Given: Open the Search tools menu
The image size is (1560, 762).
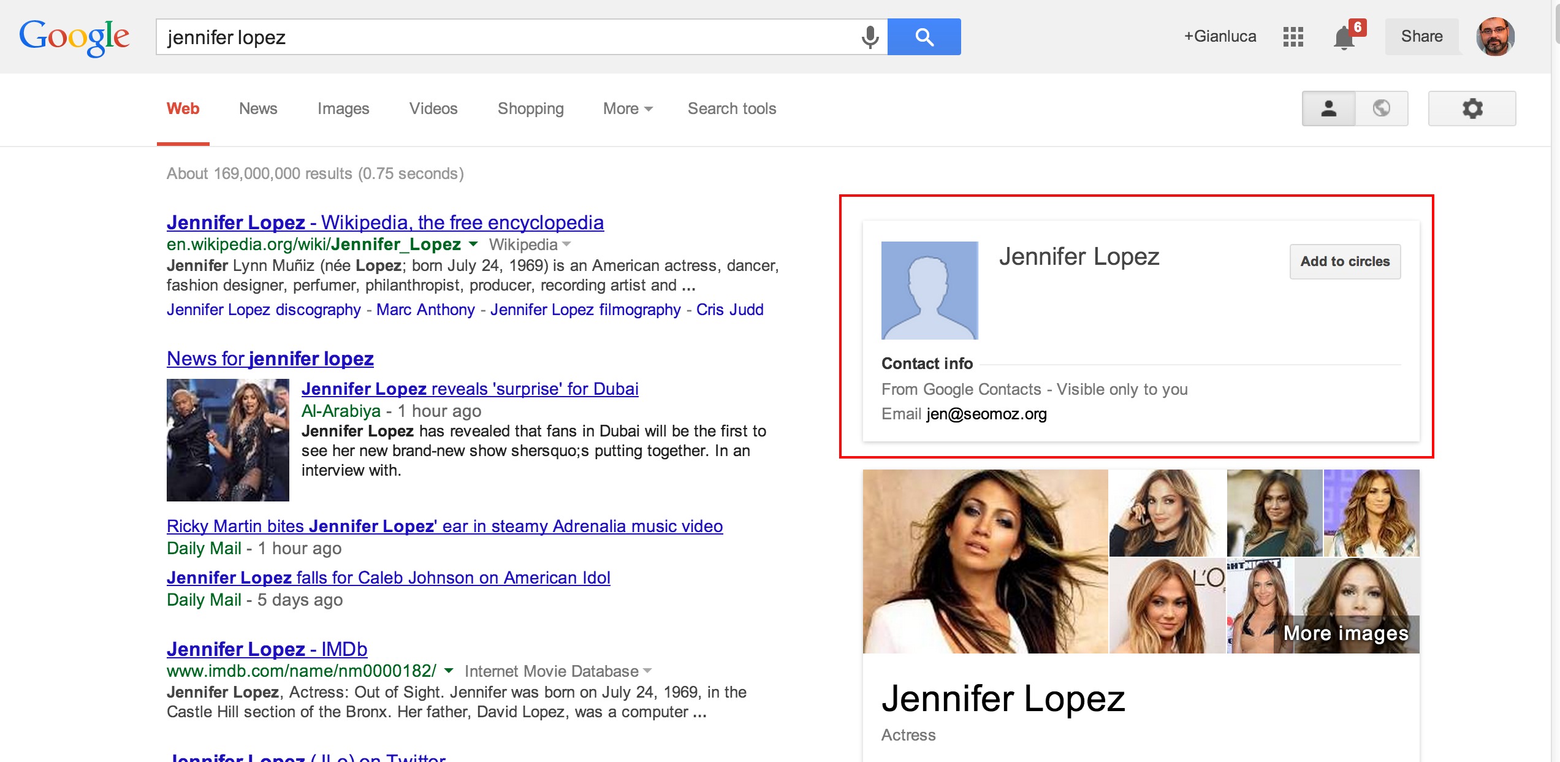Looking at the screenshot, I should (x=731, y=109).
